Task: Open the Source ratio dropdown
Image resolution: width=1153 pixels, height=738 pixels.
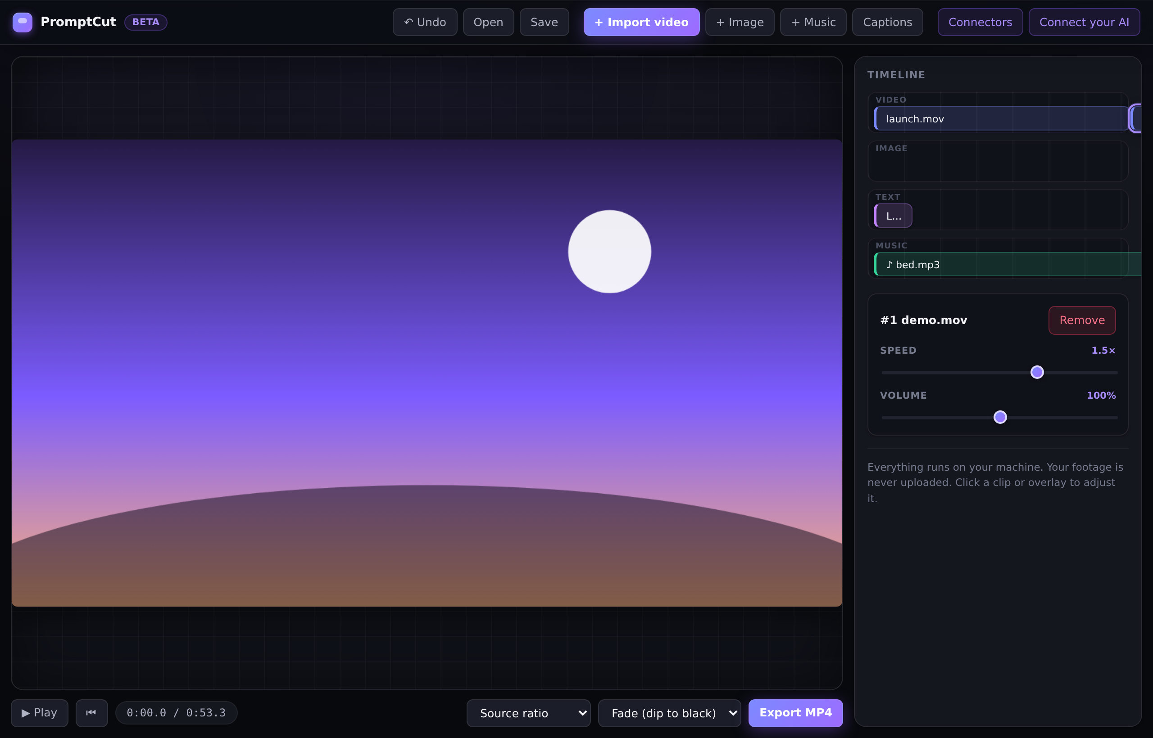Action: click(x=528, y=713)
